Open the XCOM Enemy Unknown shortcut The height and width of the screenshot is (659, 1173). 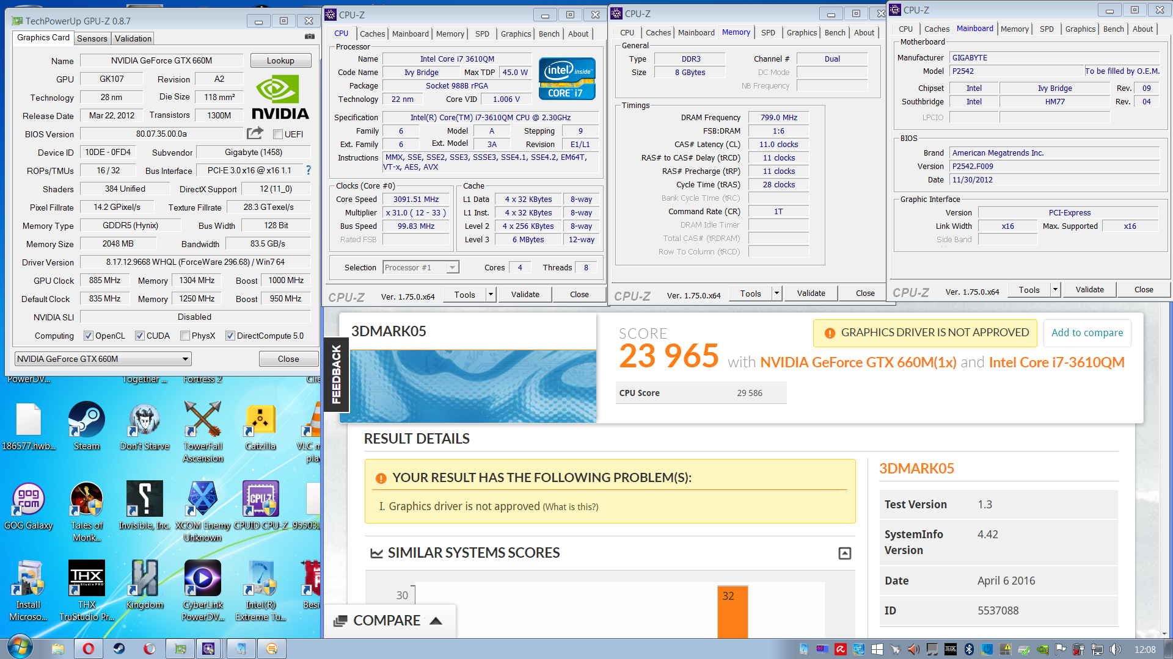pyautogui.click(x=203, y=511)
